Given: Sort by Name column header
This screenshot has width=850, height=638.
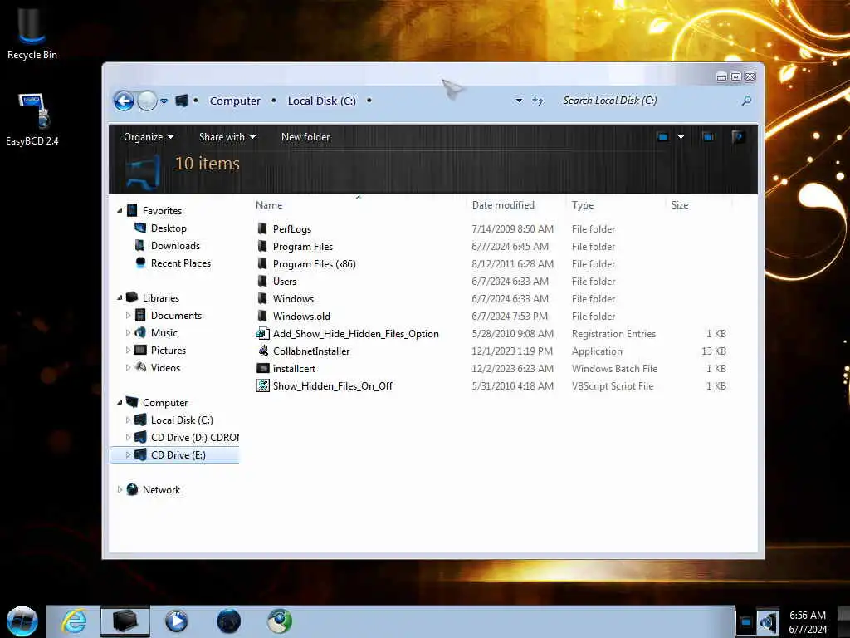Looking at the screenshot, I should click(x=269, y=205).
